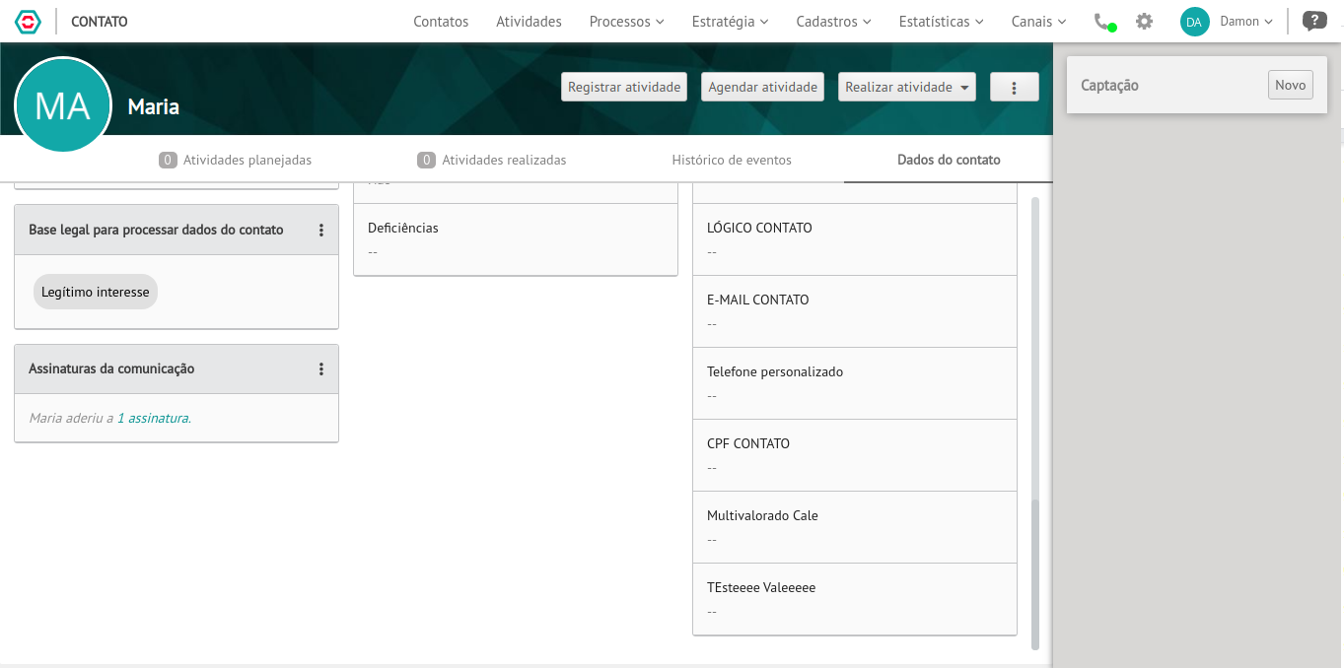Click the Agendar atividade button
Screen dimensions: 1344x668
coord(763,87)
